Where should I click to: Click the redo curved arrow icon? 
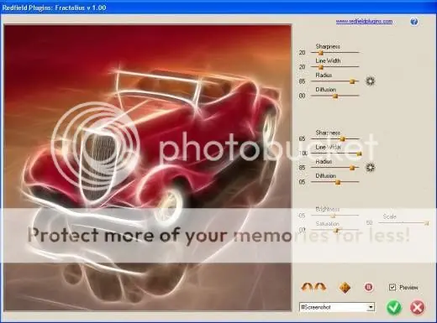[x=320, y=287]
